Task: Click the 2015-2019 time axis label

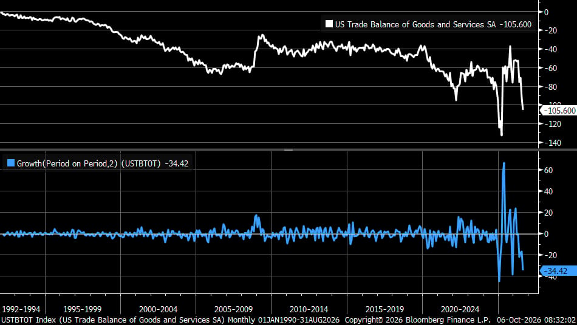Action: click(384, 309)
